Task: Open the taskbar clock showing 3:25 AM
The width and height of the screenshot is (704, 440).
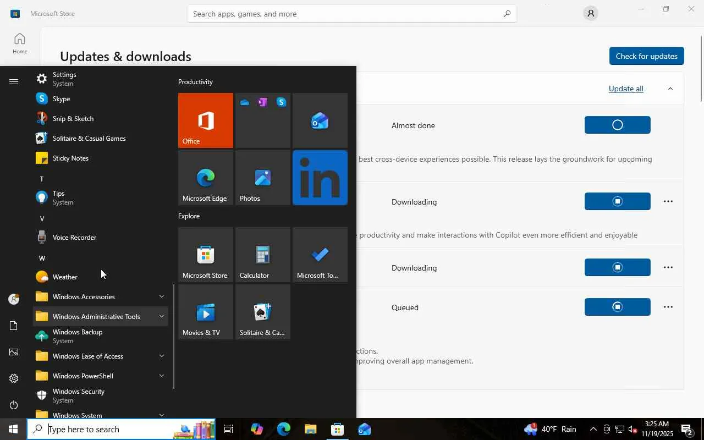Action: [657, 429]
